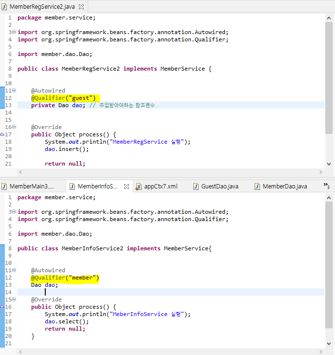This screenshot has height=355, width=335.
Task: Click top editor horizontal scroll-right arrow
Action: [321, 172]
